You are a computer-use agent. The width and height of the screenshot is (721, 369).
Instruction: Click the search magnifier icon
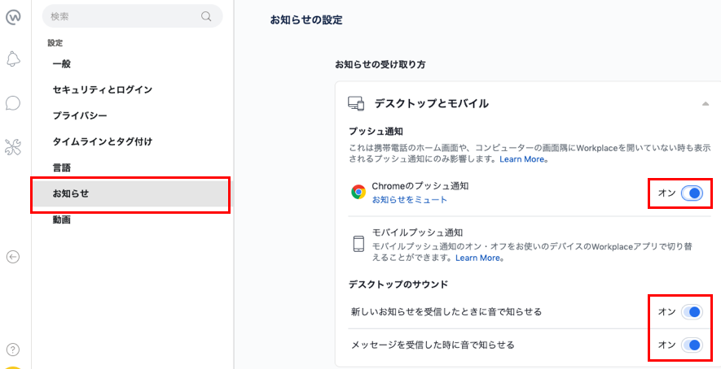(206, 17)
